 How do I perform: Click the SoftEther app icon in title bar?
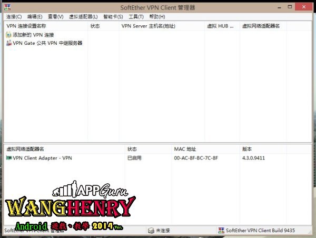pos(7,7)
